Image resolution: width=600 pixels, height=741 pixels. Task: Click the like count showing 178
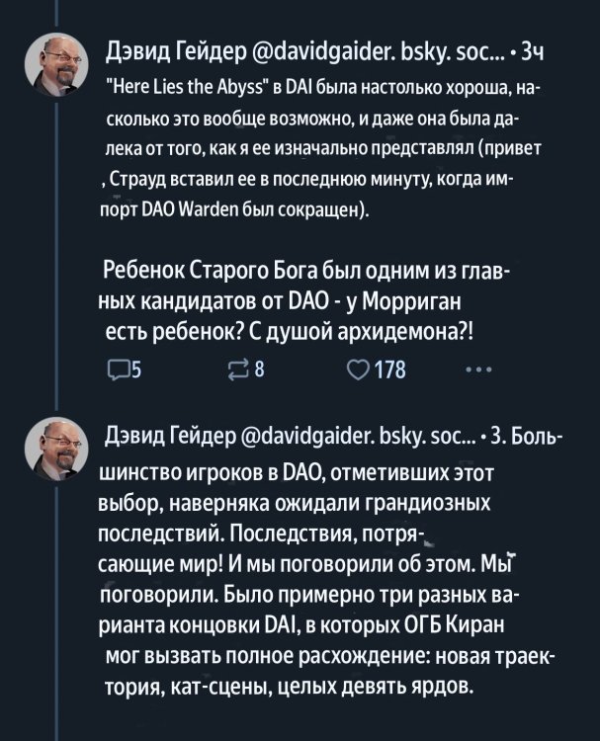pyautogui.click(x=388, y=371)
